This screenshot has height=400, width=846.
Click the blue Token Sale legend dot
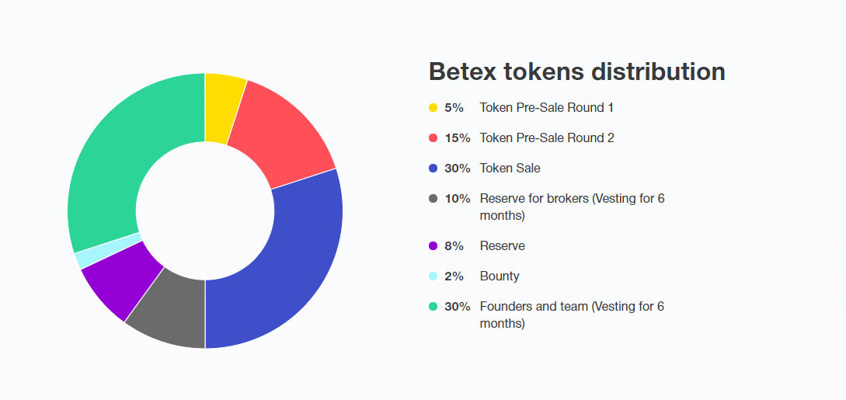[x=433, y=169]
